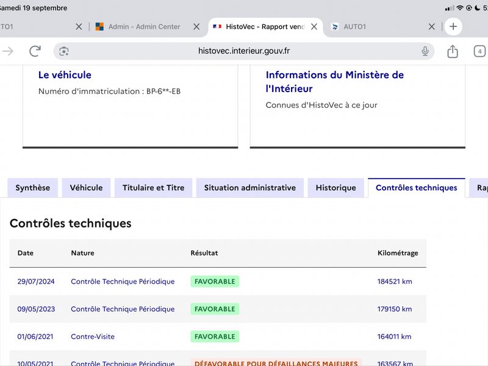This screenshot has height=366, width=488.
Task: Go to the Titulaire et Titre tab
Action: [154, 188]
